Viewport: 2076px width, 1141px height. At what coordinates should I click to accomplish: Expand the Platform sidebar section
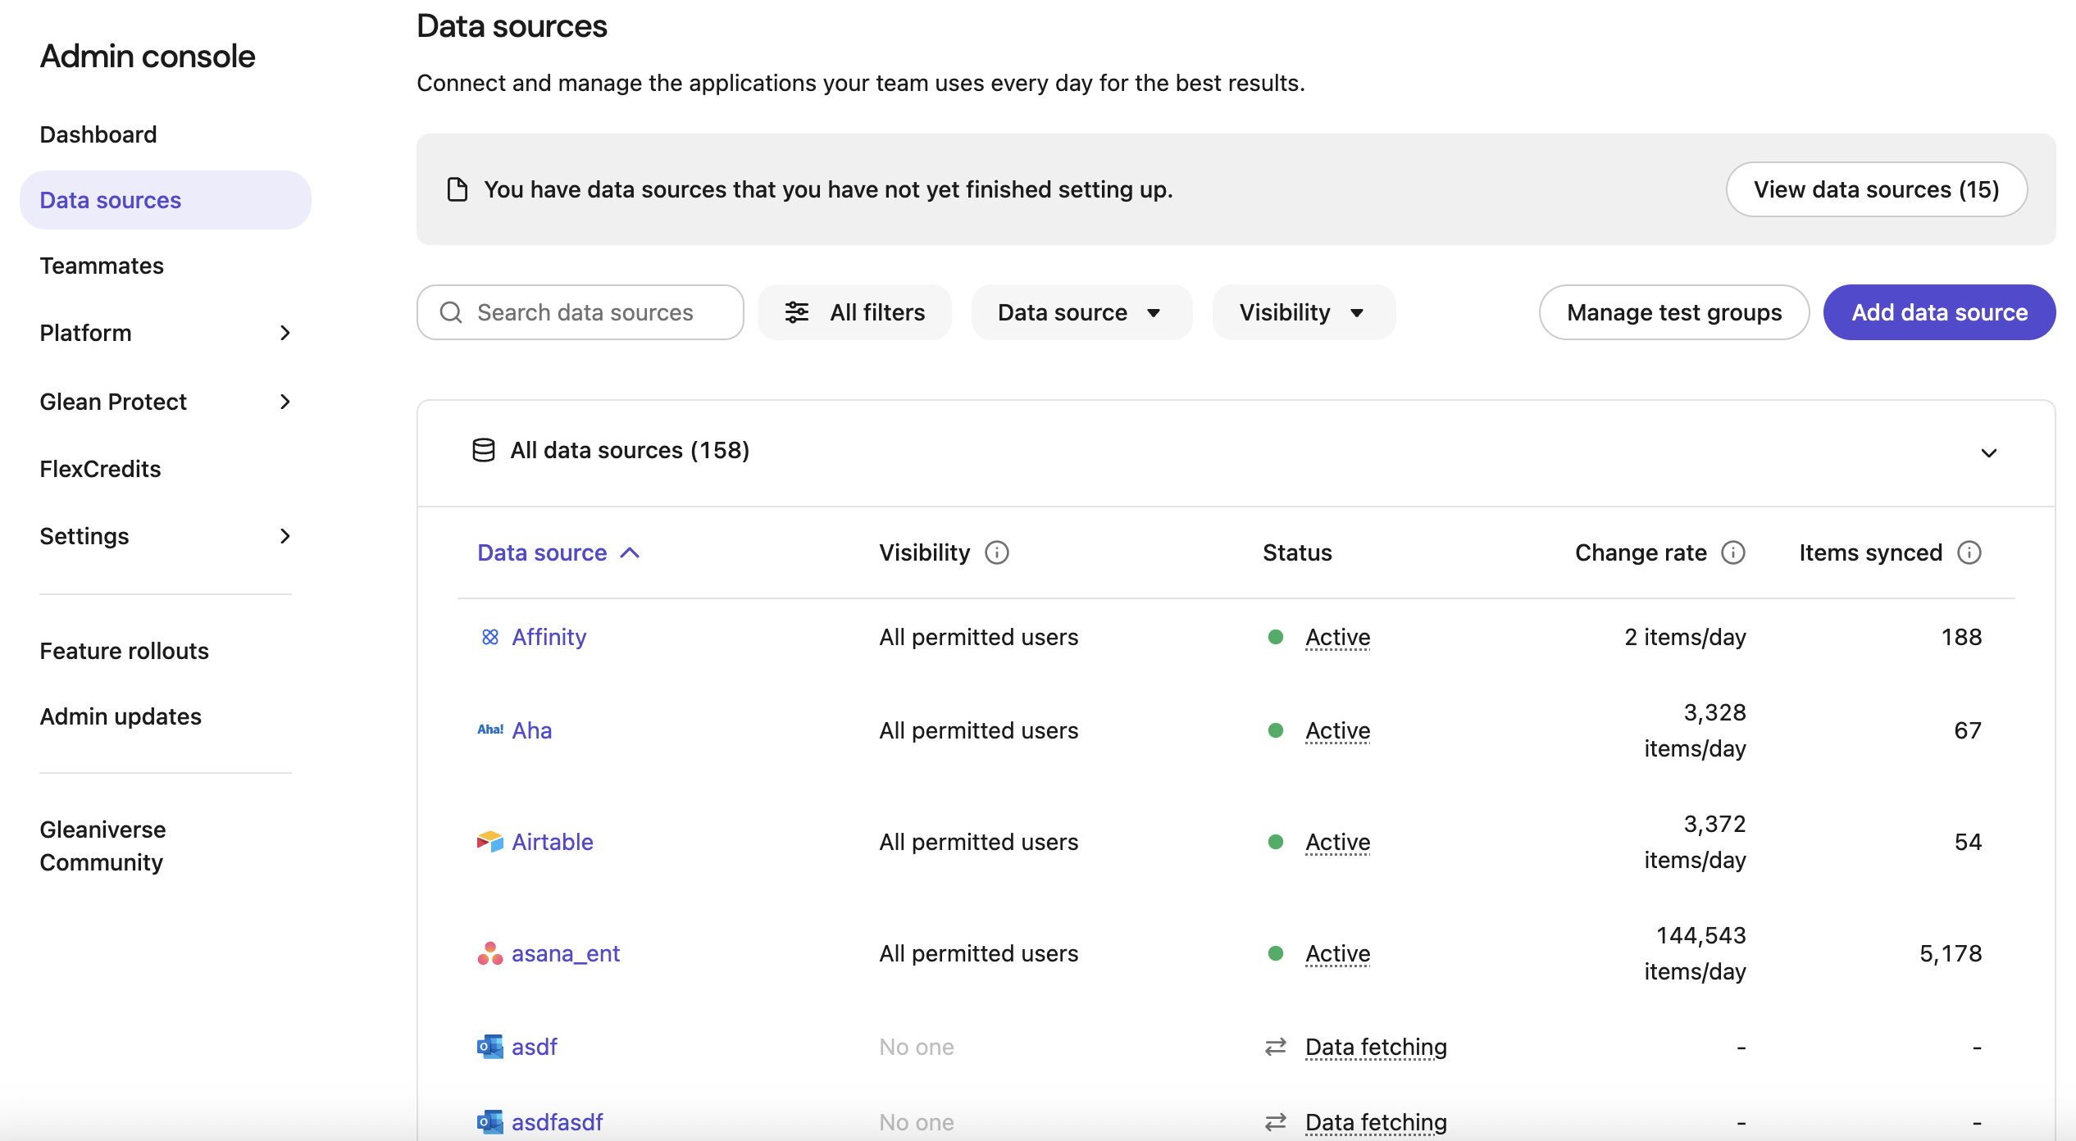pos(285,333)
